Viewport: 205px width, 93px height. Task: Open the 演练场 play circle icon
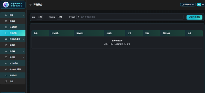pyautogui.click(x=6, y=45)
